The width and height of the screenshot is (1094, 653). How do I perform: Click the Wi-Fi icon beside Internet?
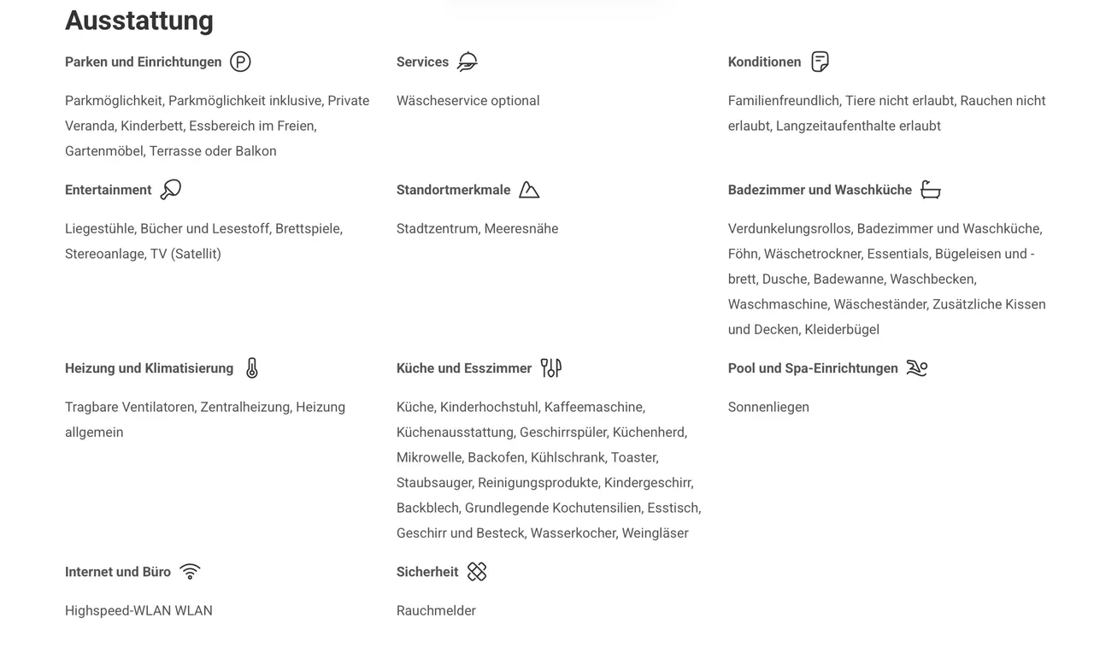(x=190, y=572)
